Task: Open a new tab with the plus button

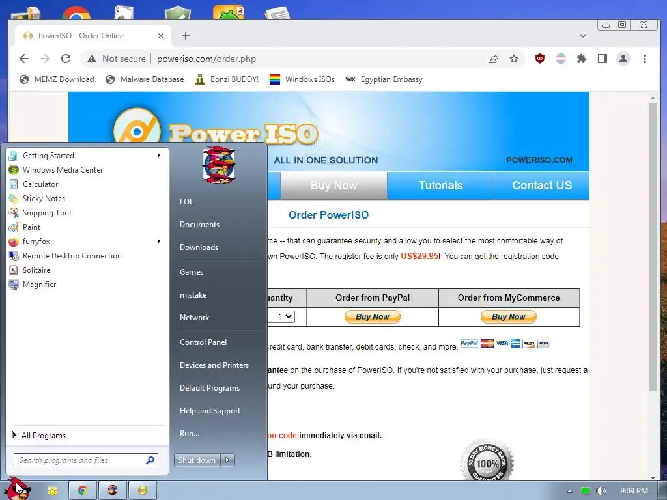Action: [x=186, y=36]
